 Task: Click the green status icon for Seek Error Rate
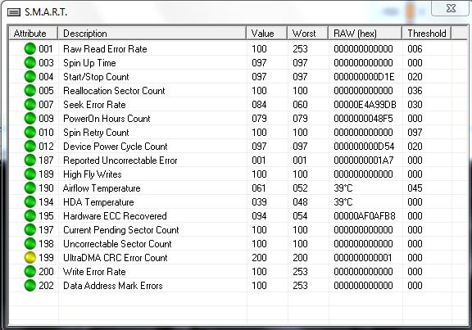point(29,104)
